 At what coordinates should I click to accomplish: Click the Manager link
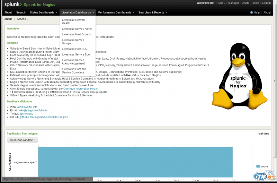point(233,3)
